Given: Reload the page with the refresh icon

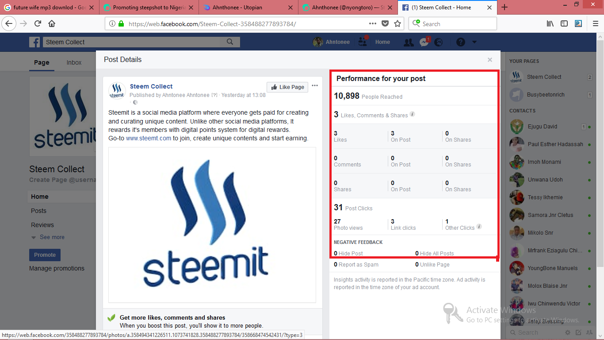Looking at the screenshot, I should [x=38, y=24].
